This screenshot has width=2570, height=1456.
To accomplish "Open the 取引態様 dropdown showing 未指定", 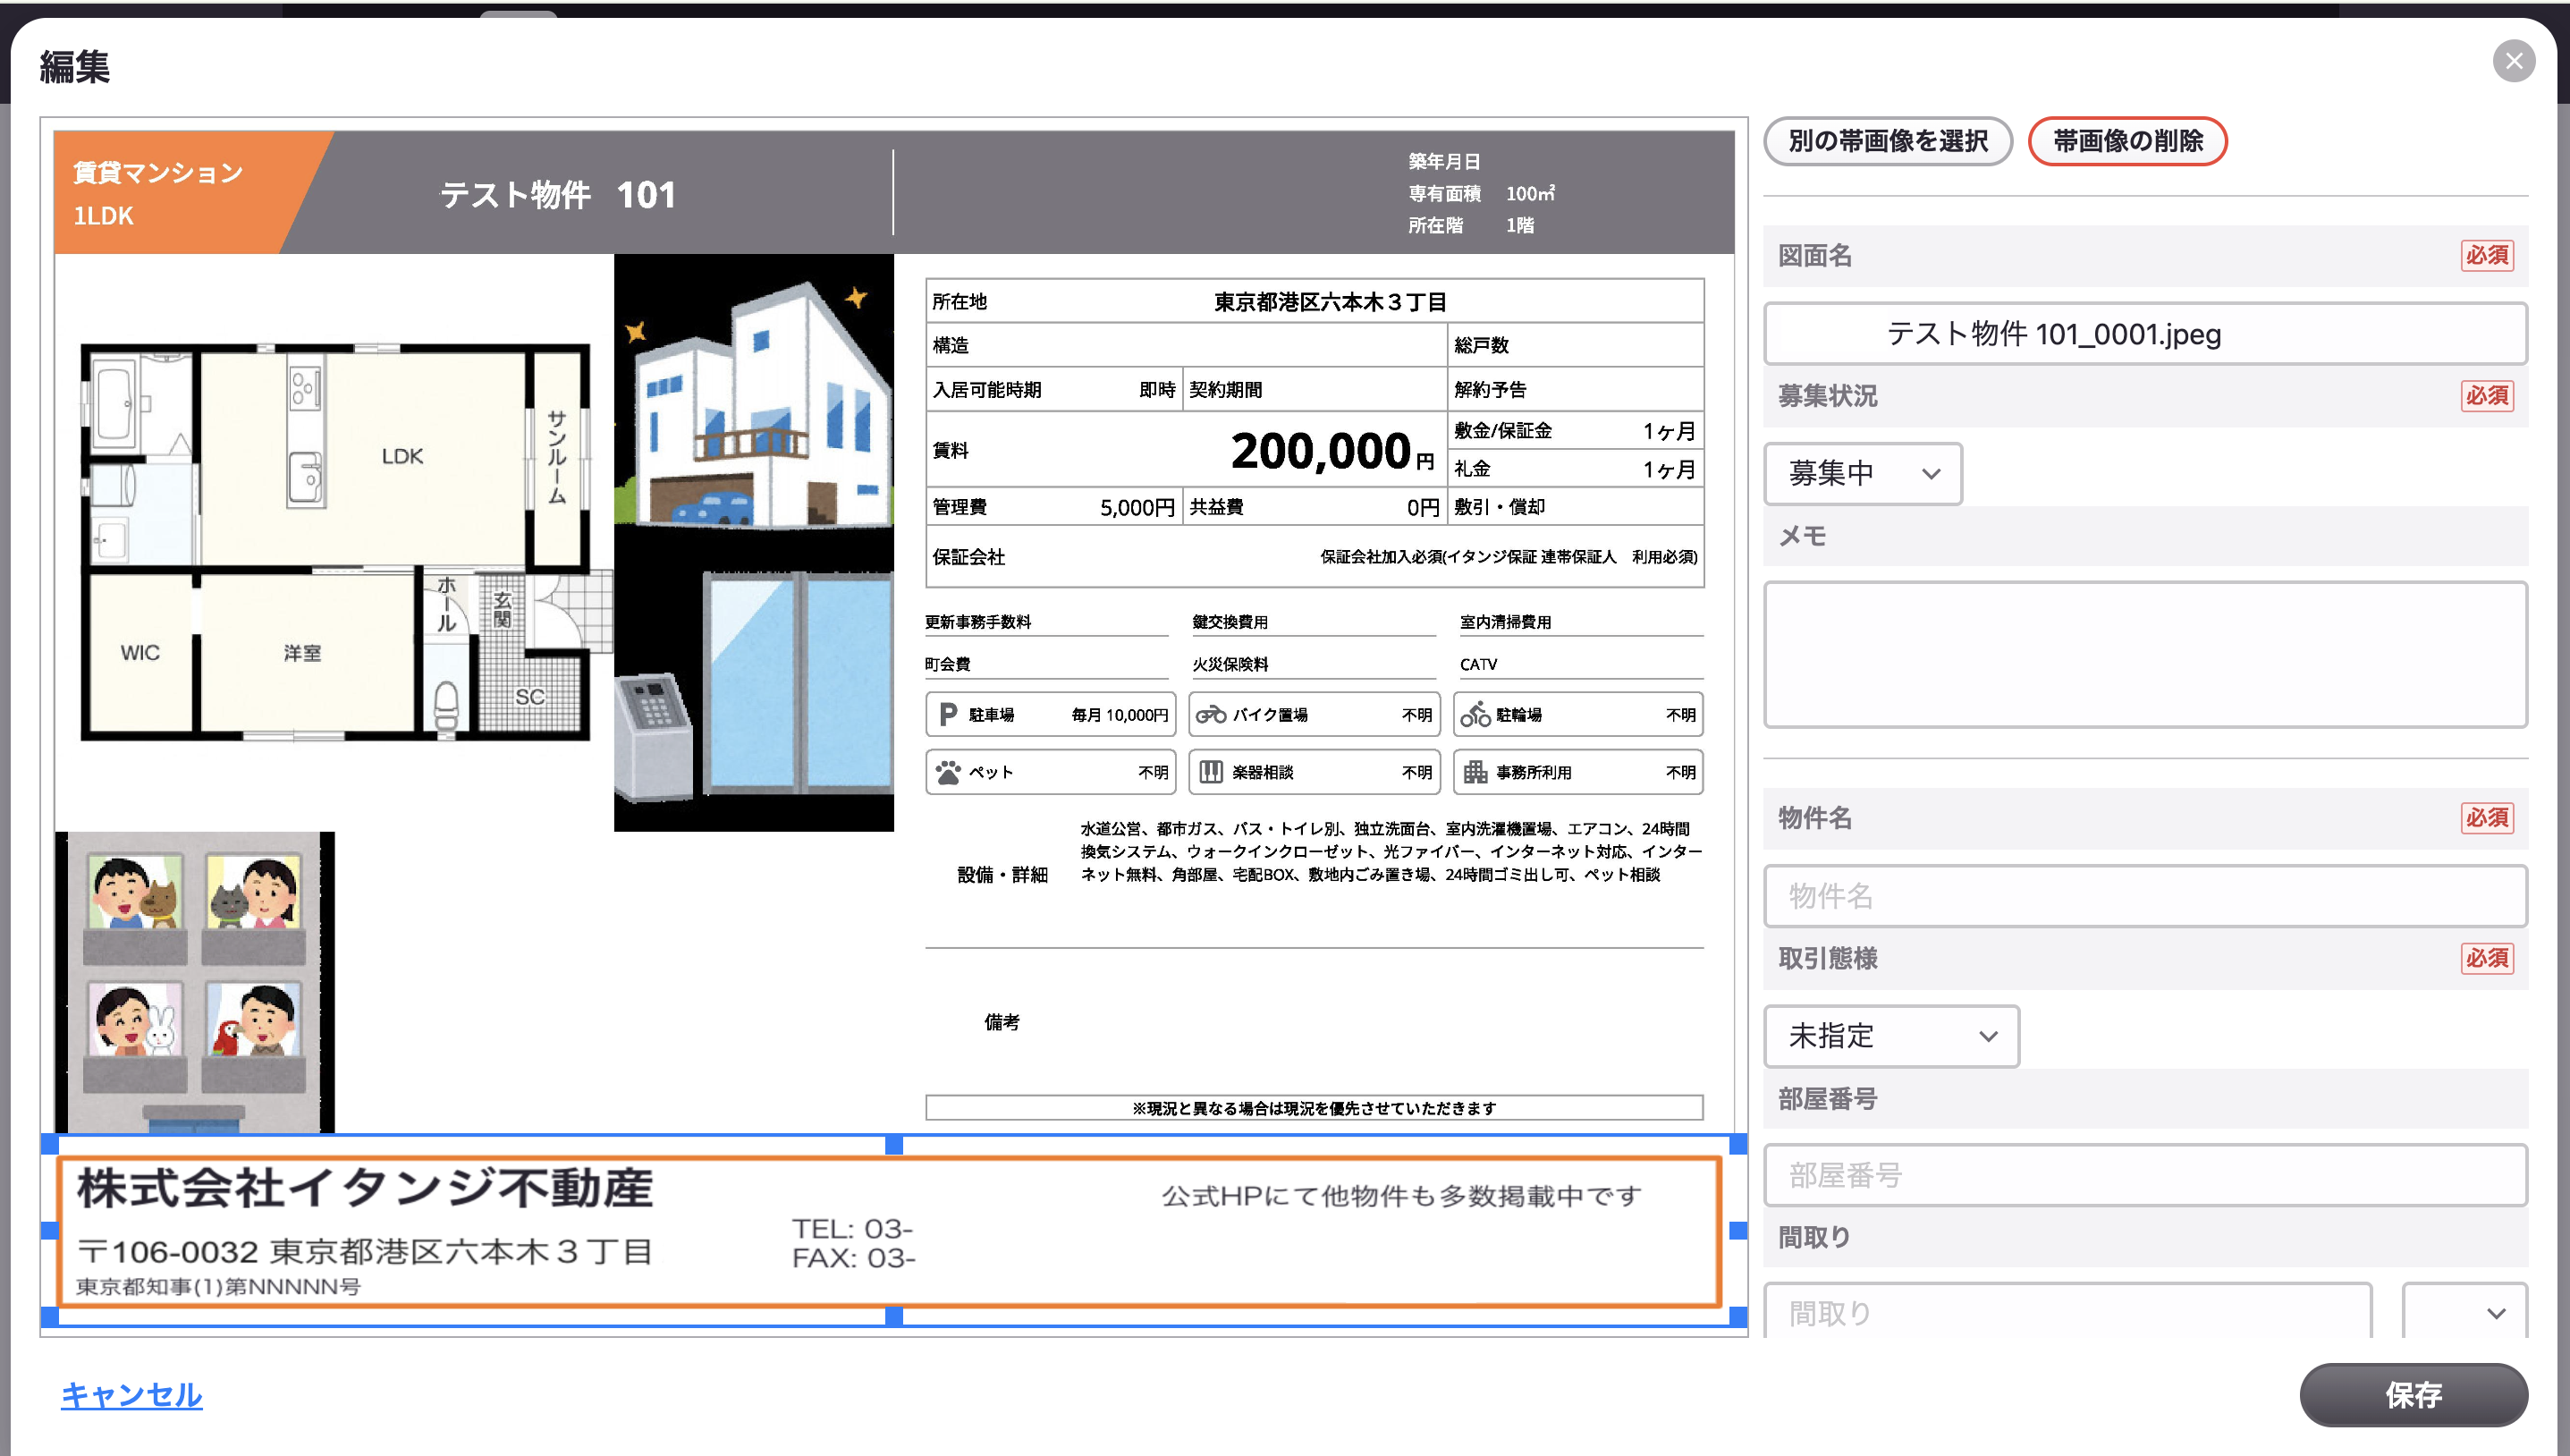I will pyautogui.click(x=1891, y=1036).
